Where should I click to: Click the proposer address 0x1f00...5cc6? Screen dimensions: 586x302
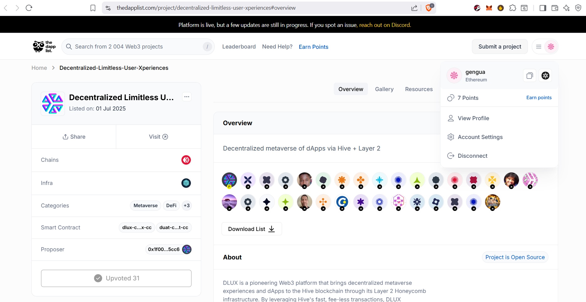click(164, 249)
